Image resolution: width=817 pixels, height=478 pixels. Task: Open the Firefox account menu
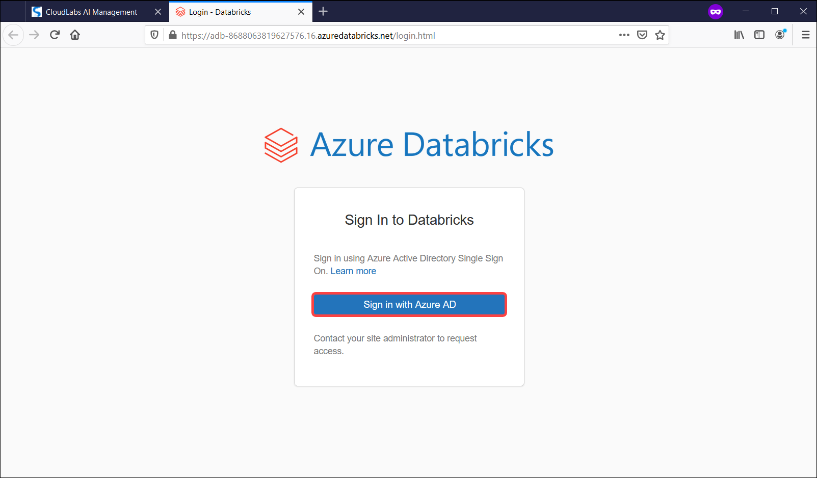(780, 34)
